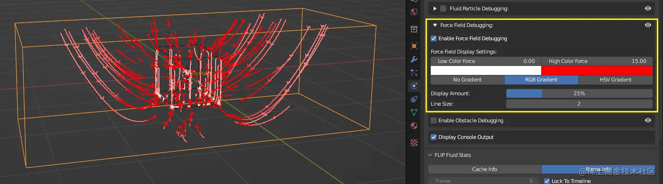
Task: Click Low Color Force value field
Action: click(486, 61)
